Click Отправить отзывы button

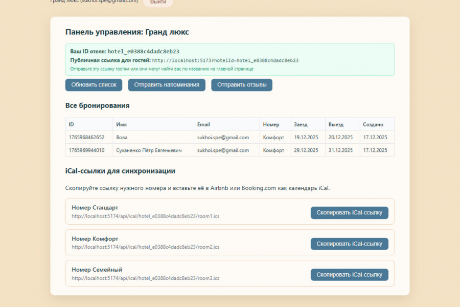[242, 85]
